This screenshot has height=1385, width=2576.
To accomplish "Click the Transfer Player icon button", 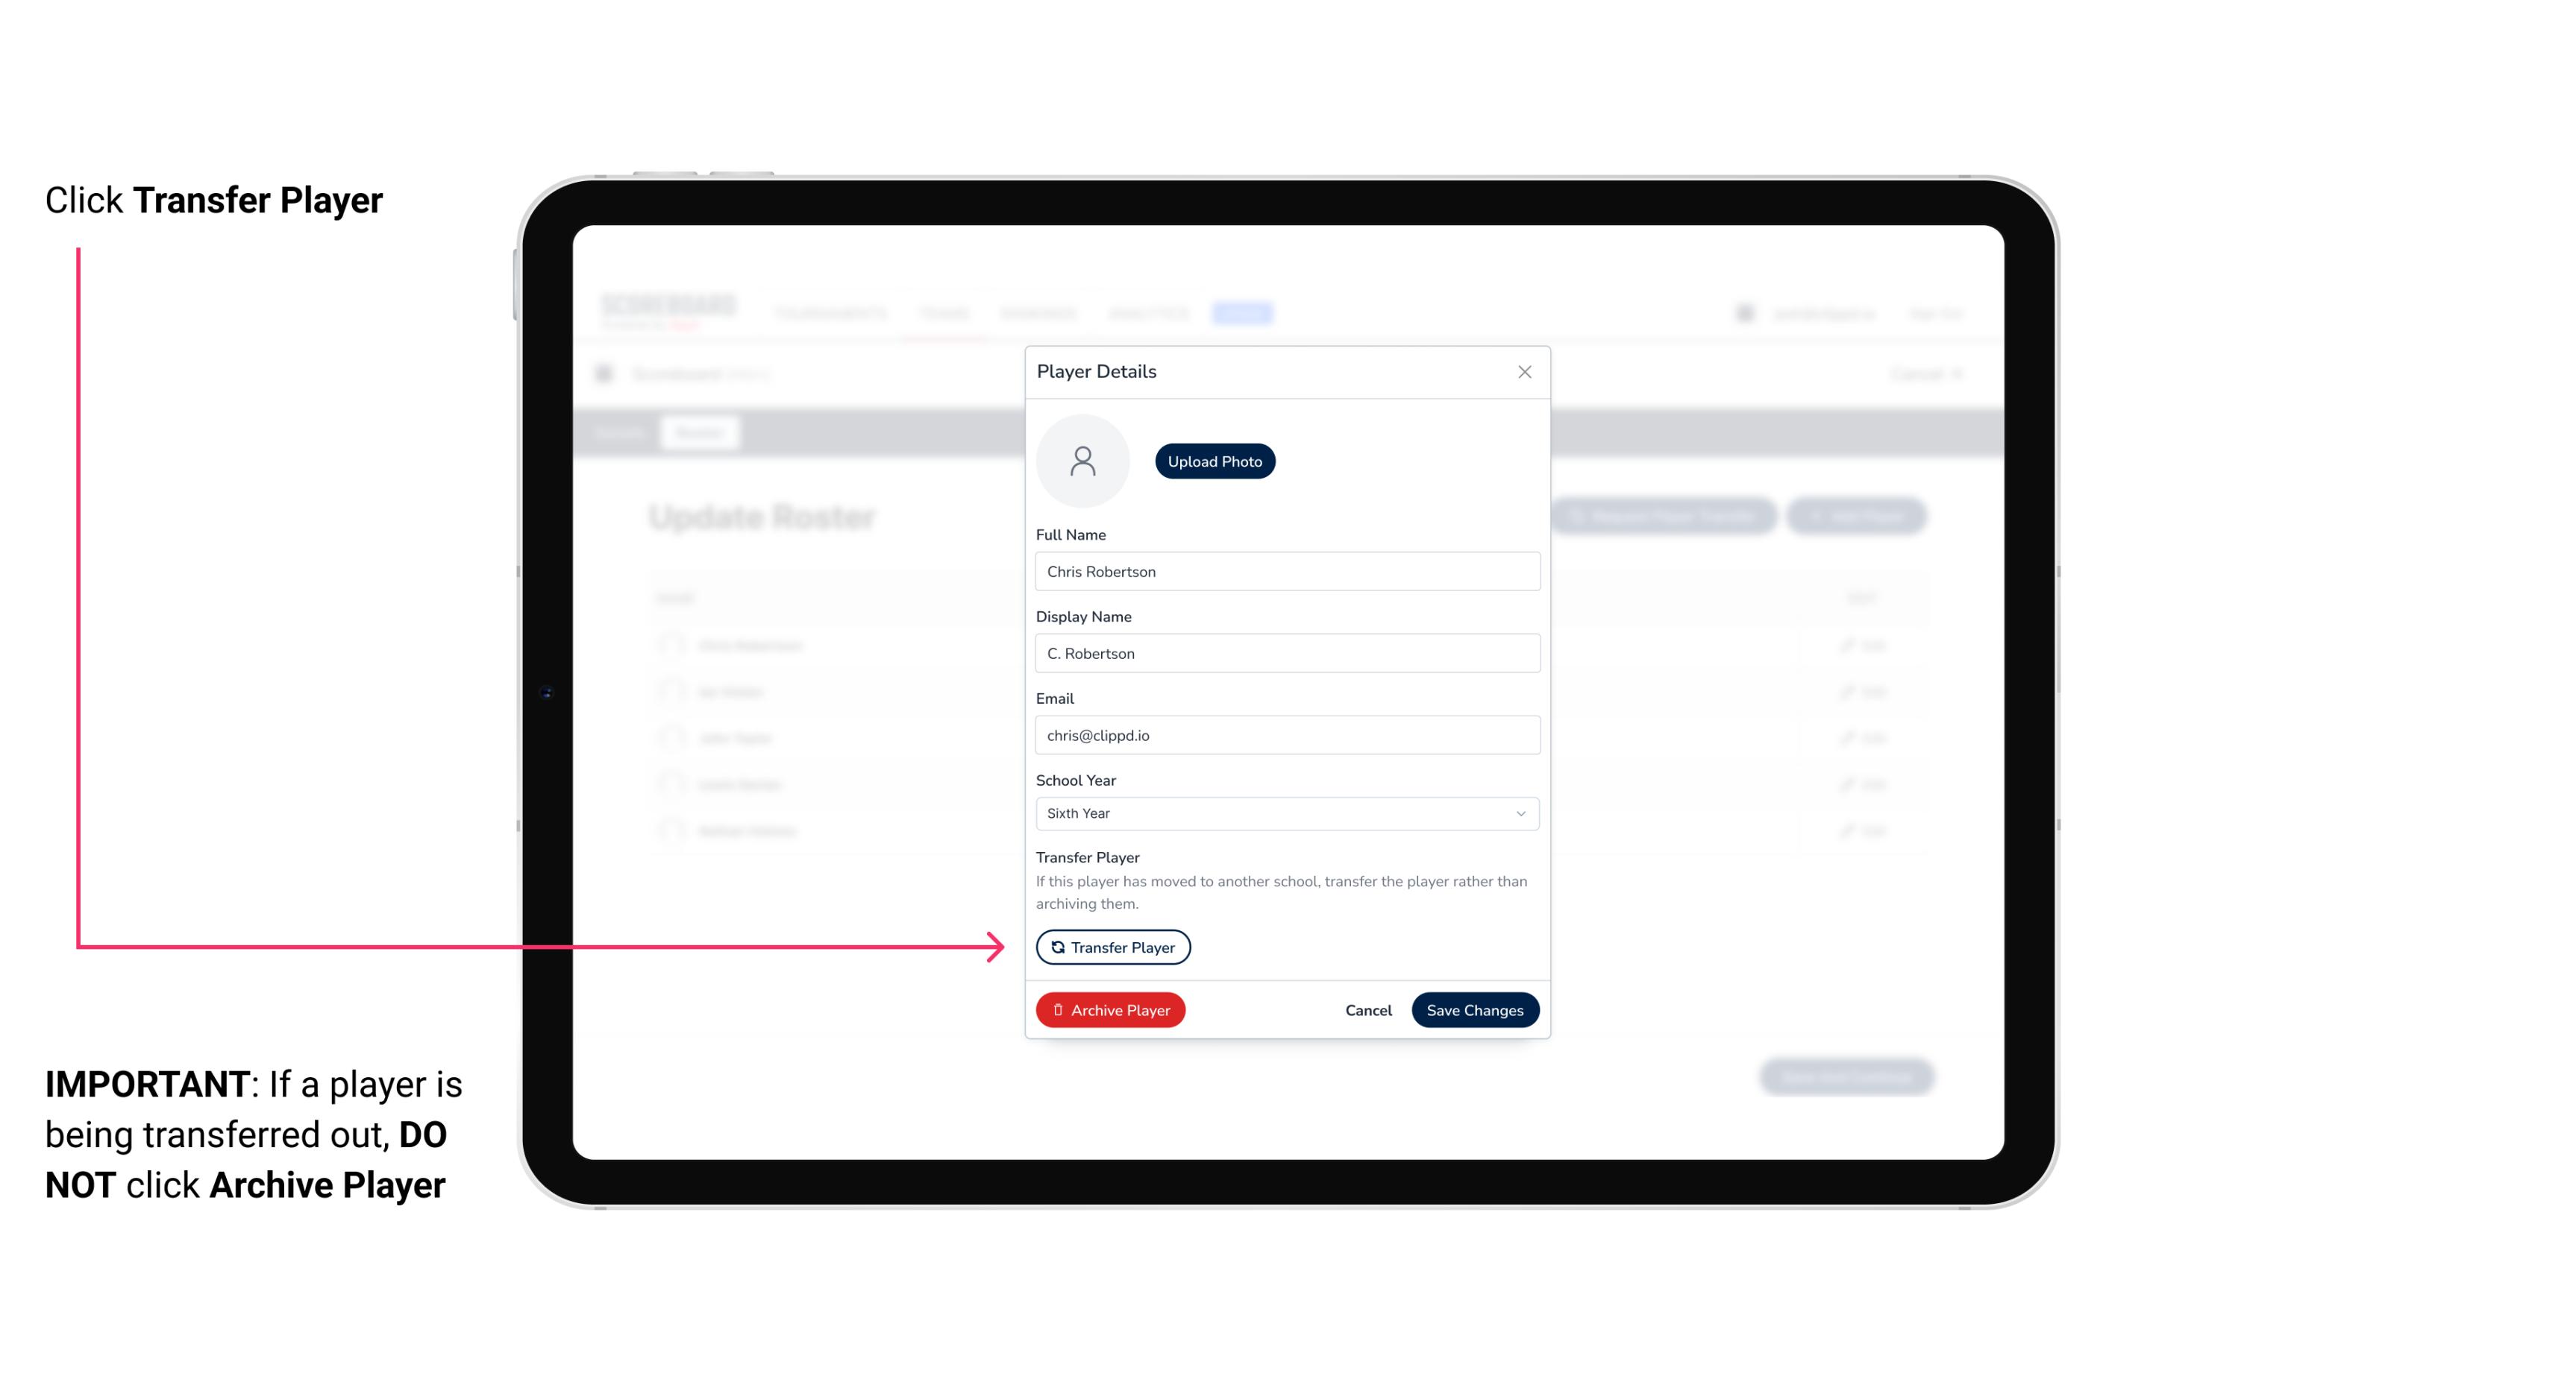I will tap(1112, 947).
